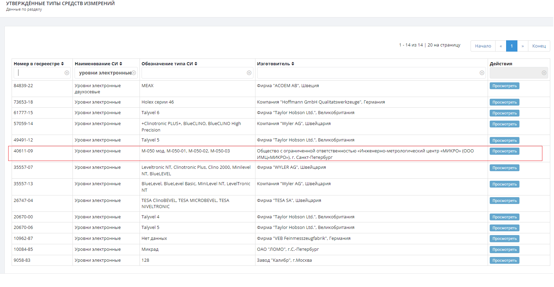Screen dimensions: 554x287
Task: Sort by 'Обозначение типа СИ' column arrows
Action: pyautogui.click(x=196, y=64)
